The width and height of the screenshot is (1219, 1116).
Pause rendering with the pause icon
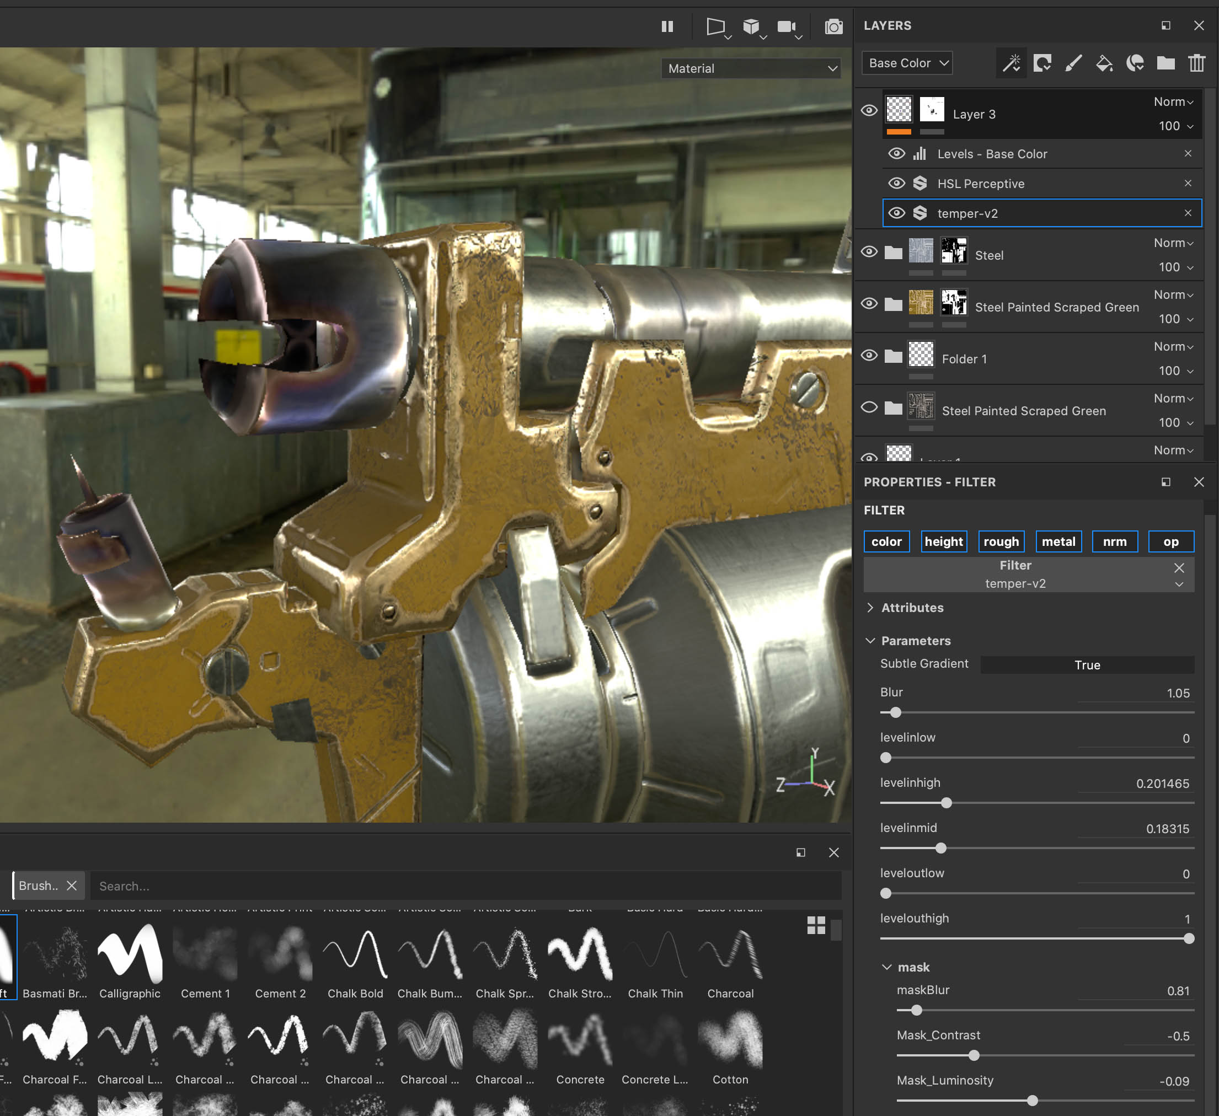[x=667, y=26]
